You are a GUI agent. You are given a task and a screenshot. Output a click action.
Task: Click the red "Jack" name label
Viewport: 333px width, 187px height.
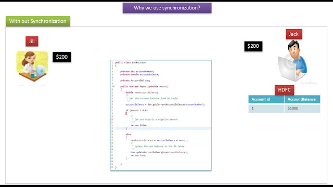[x=294, y=34]
